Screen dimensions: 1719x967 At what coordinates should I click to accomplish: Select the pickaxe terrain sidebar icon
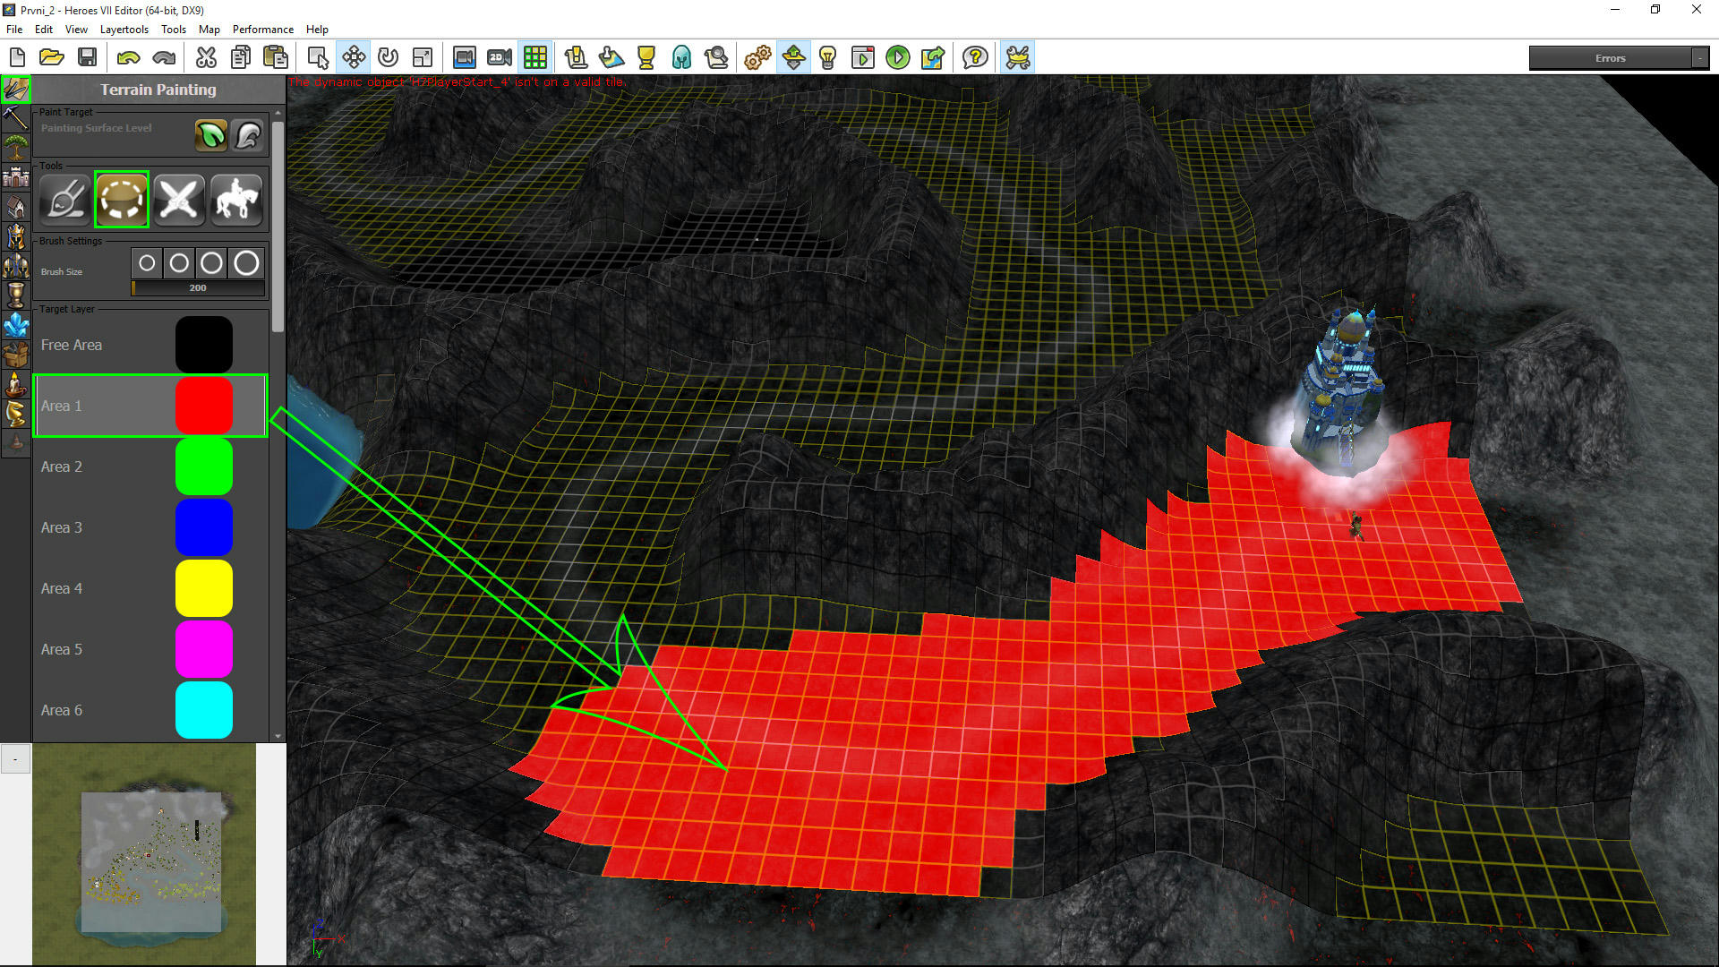pos(15,117)
